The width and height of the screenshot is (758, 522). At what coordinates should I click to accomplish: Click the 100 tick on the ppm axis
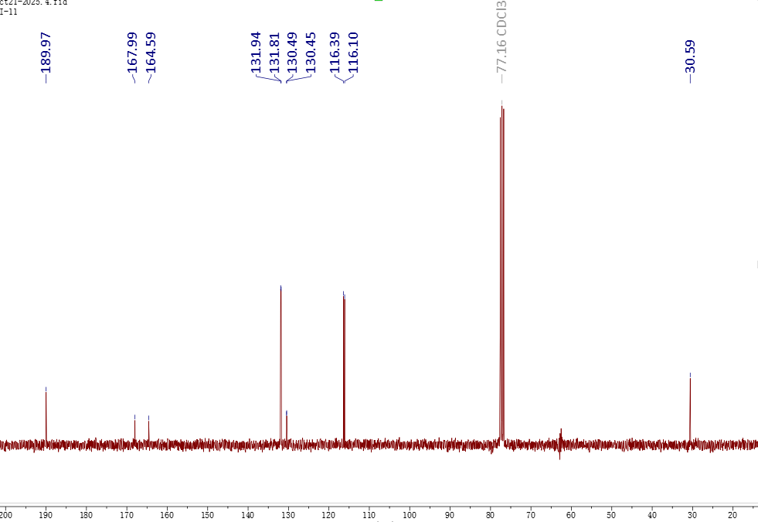409,514
